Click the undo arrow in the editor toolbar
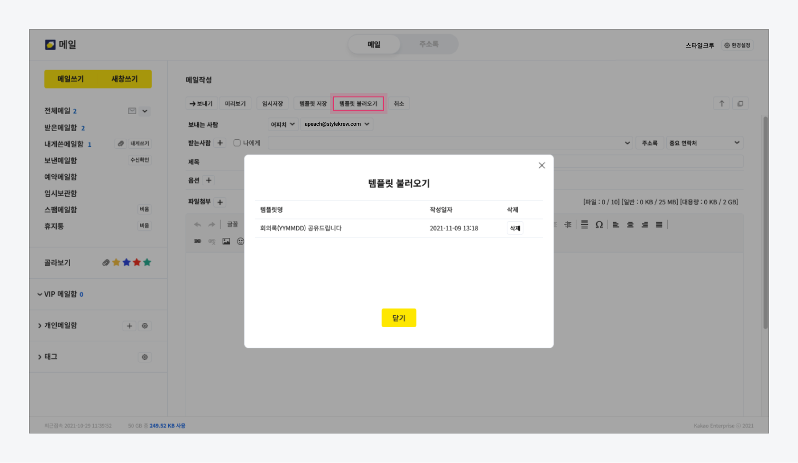Image resolution: width=798 pixels, height=463 pixels. point(198,225)
